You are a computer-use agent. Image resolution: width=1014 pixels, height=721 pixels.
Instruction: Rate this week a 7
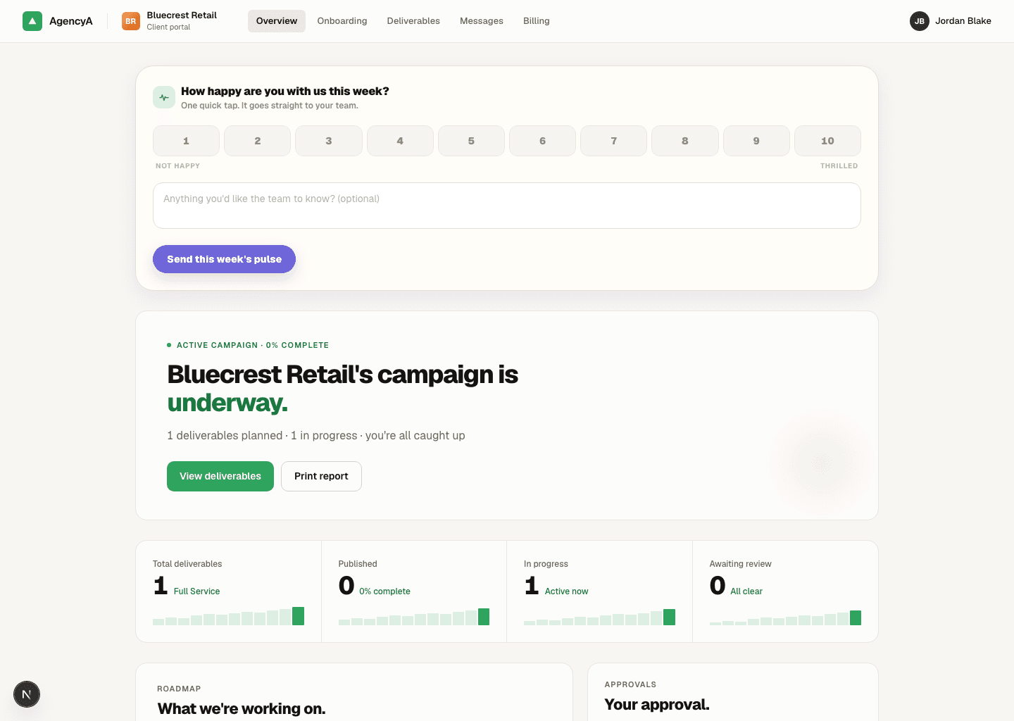(x=614, y=141)
